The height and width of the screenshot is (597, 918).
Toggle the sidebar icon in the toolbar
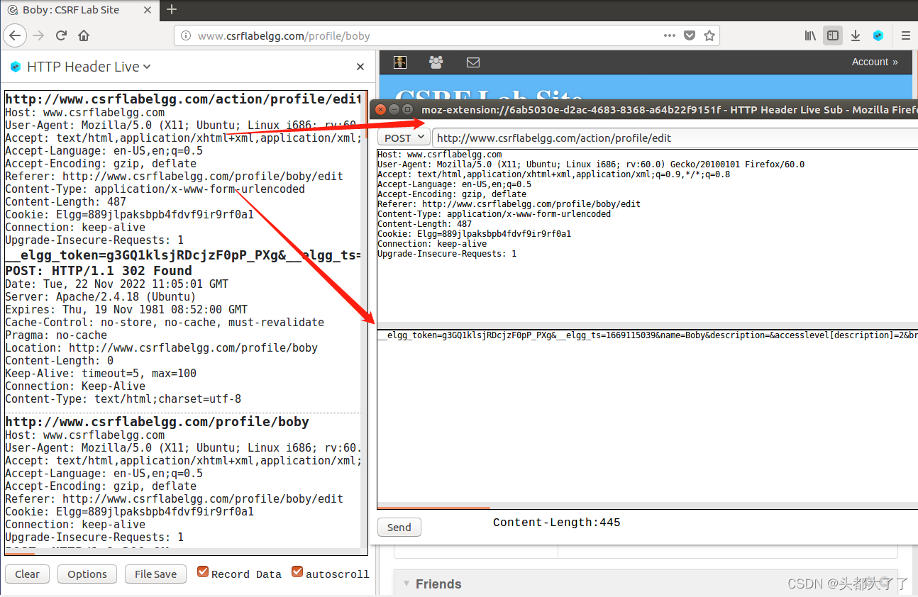(833, 35)
